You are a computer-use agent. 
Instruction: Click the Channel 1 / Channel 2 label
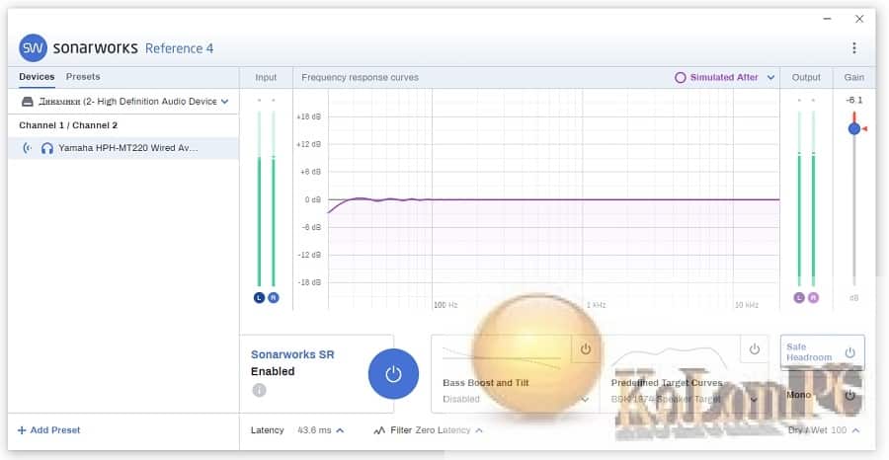point(68,125)
